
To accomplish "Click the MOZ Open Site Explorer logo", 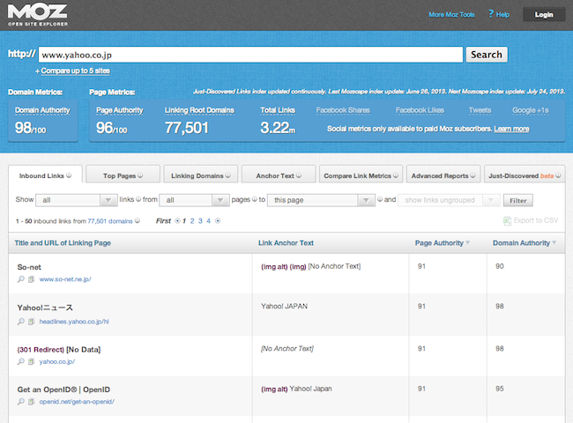I will tap(38, 15).
